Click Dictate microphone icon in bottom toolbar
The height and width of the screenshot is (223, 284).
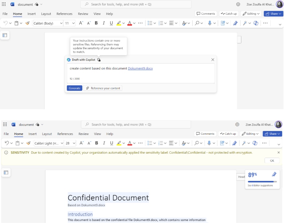(x=209, y=143)
